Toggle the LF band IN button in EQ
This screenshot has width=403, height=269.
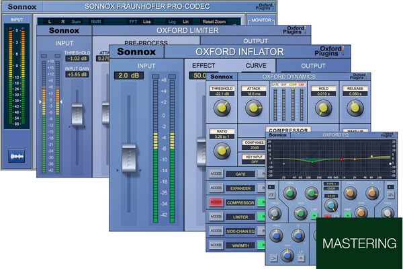[x=301, y=258]
